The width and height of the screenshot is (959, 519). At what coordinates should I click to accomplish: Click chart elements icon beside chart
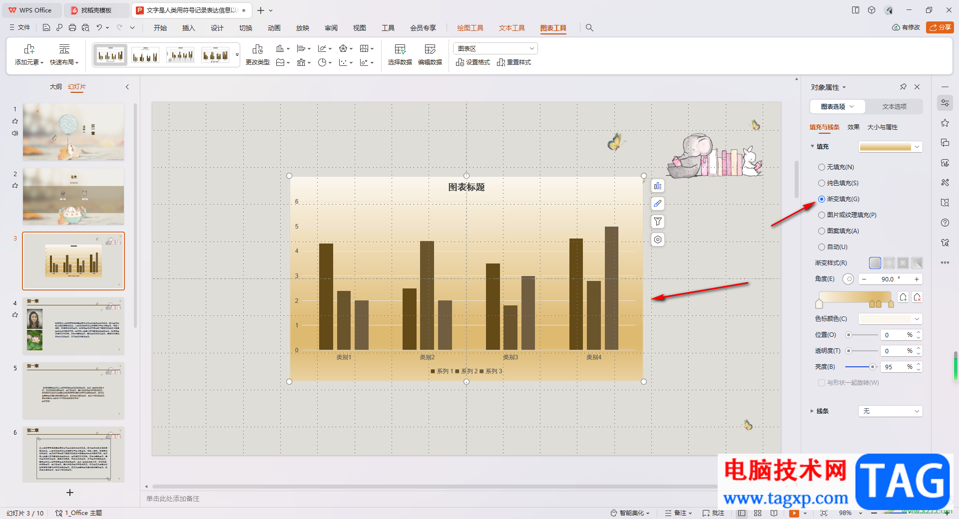(658, 186)
